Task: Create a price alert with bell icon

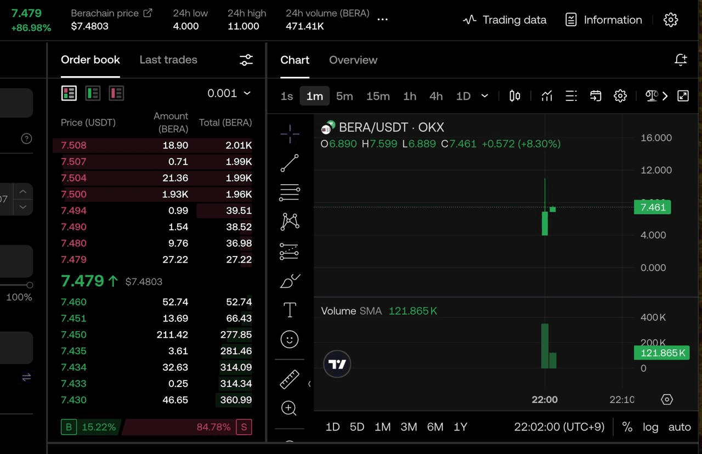Action: [x=681, y=60]
